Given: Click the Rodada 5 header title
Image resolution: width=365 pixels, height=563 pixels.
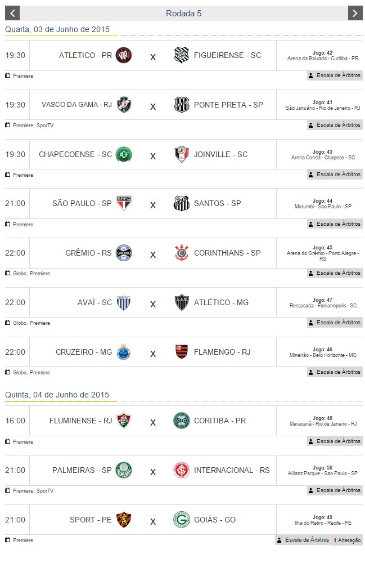Looking at the screenshot, I should click(x=183, y=13).
